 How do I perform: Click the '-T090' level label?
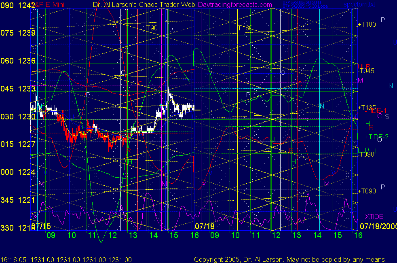click(x=366, y=154)
